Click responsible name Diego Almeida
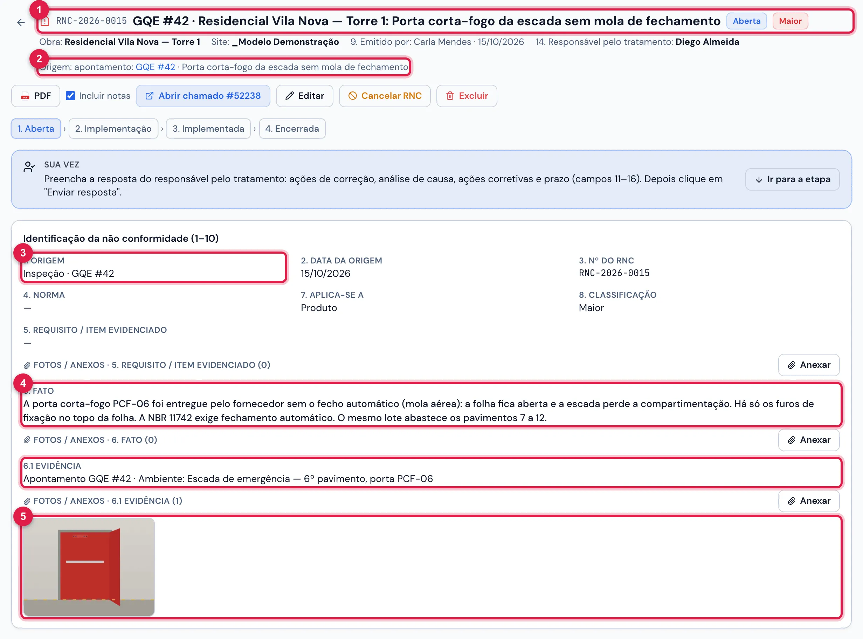The height and width of the screenshot is (639, 863). point(707,42)
